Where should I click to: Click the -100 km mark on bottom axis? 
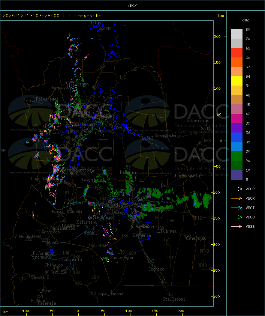pyautogui.click(x=24, y=311)
